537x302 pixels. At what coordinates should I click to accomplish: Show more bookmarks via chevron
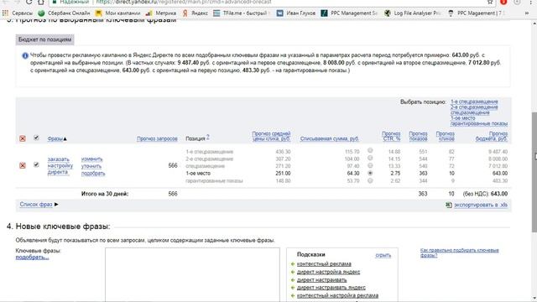(x=527, y=13)
